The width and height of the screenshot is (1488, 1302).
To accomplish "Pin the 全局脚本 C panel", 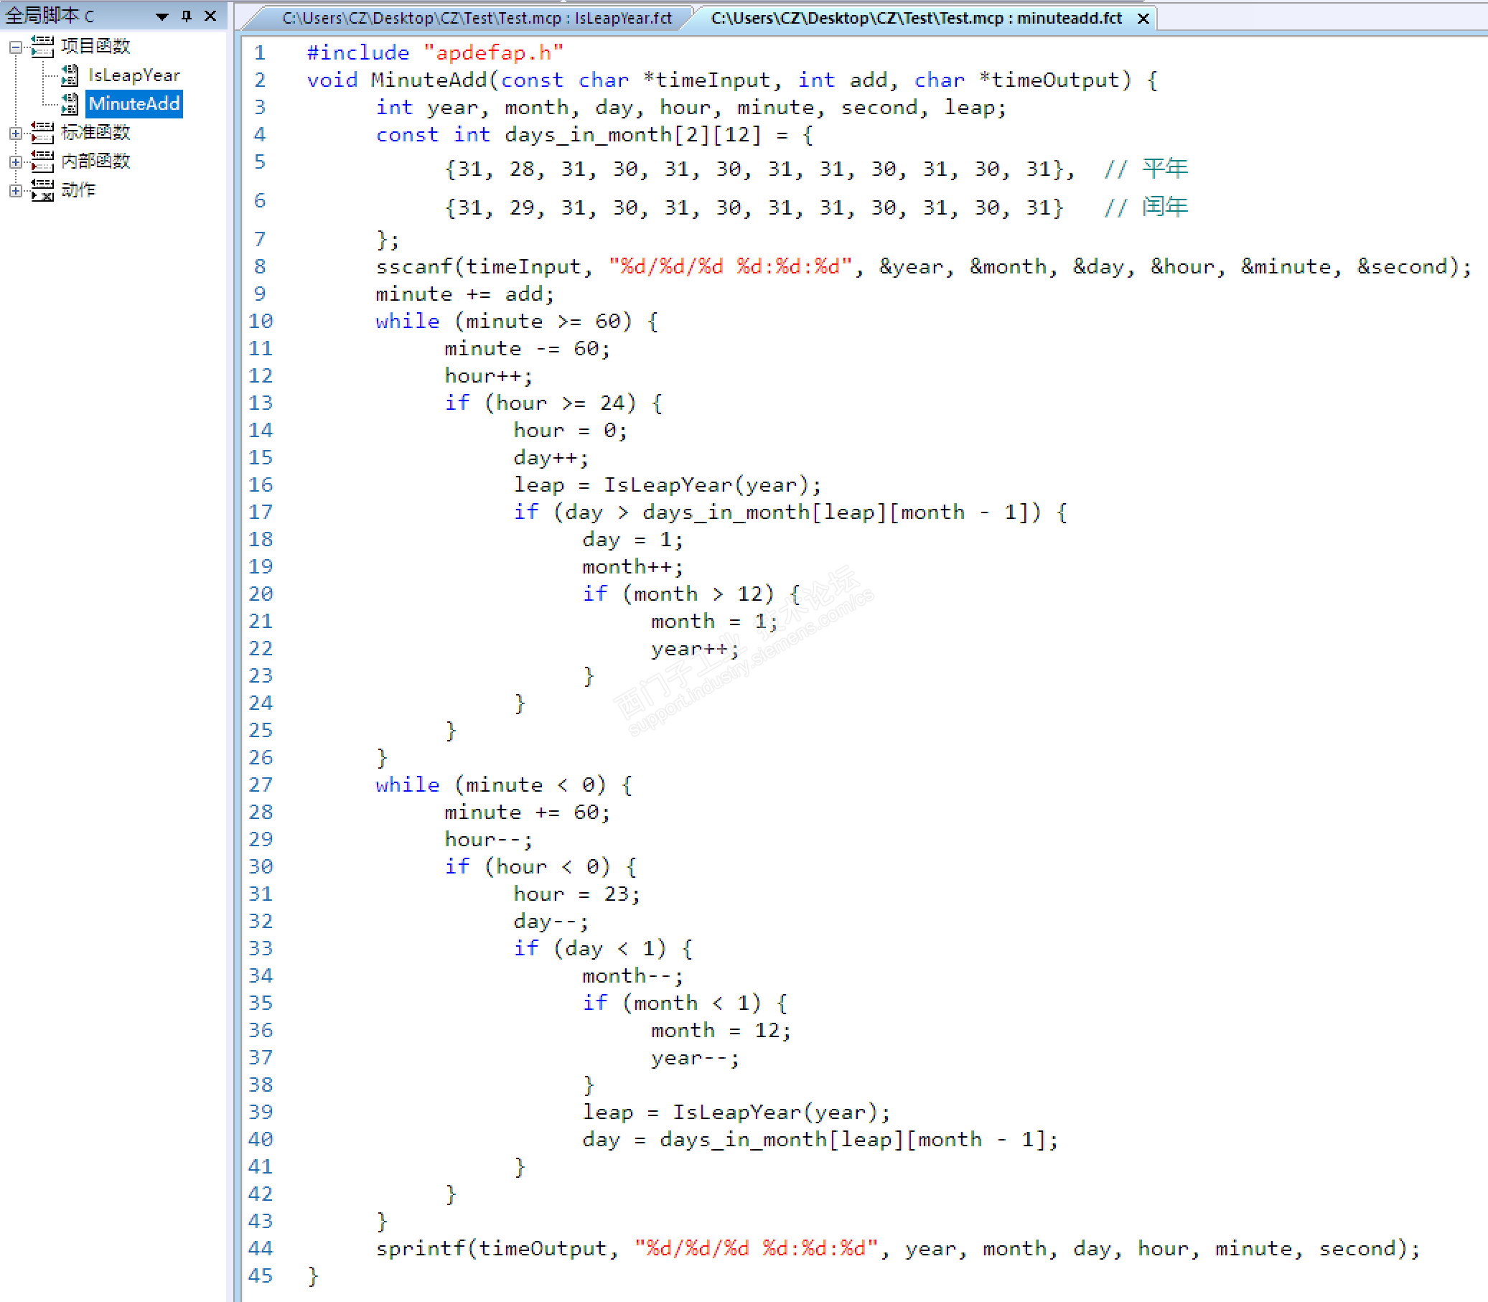I will (x=187, y=15).
